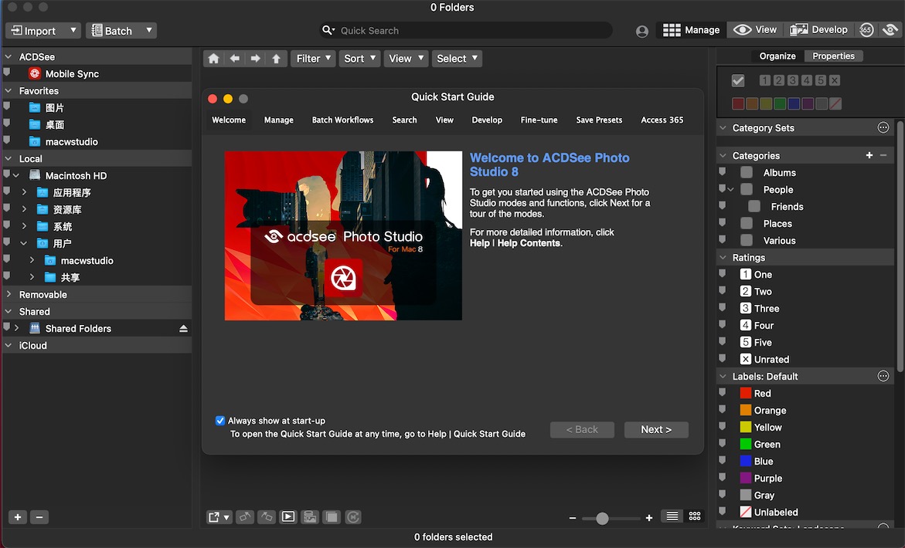This screenshot has height=548, width=905.
Task: Click the external editor export icon
Action: pyautogui.click(x=219, y=517)
